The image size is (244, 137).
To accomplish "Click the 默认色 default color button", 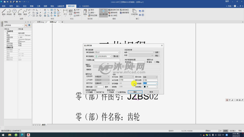I will coord(116,56).
